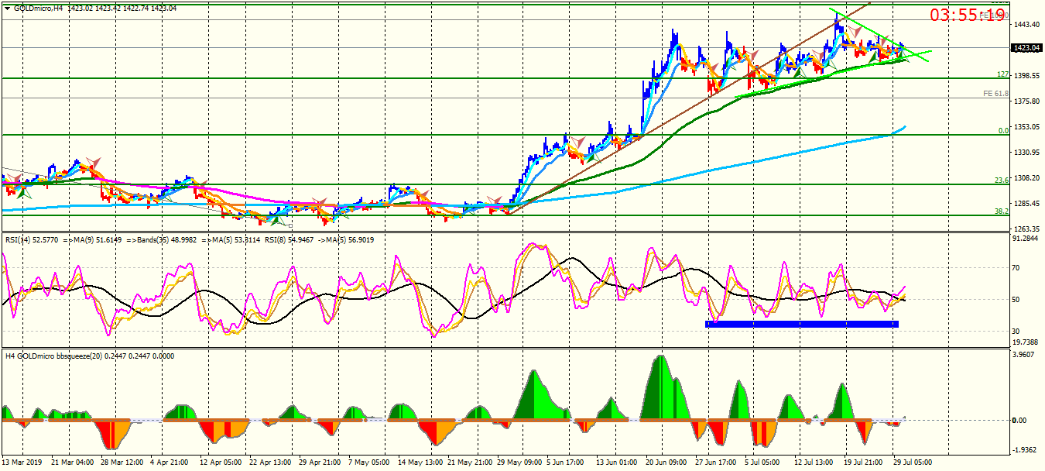Click the 28 Mar 12:00 time label
The height and width of the screenshot is (471, 1045).
point(123,462)
